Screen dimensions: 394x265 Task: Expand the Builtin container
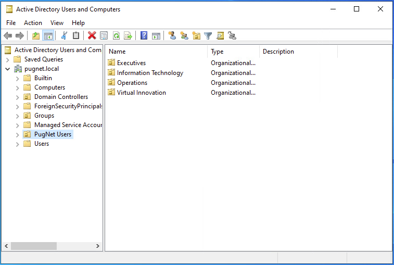click(17, 79)
